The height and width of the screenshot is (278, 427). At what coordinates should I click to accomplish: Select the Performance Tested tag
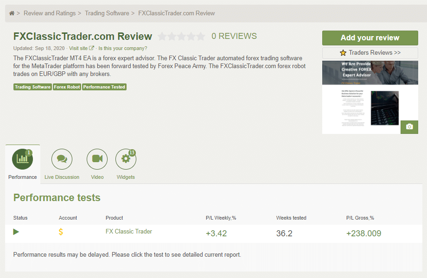(x=104, y=87)
